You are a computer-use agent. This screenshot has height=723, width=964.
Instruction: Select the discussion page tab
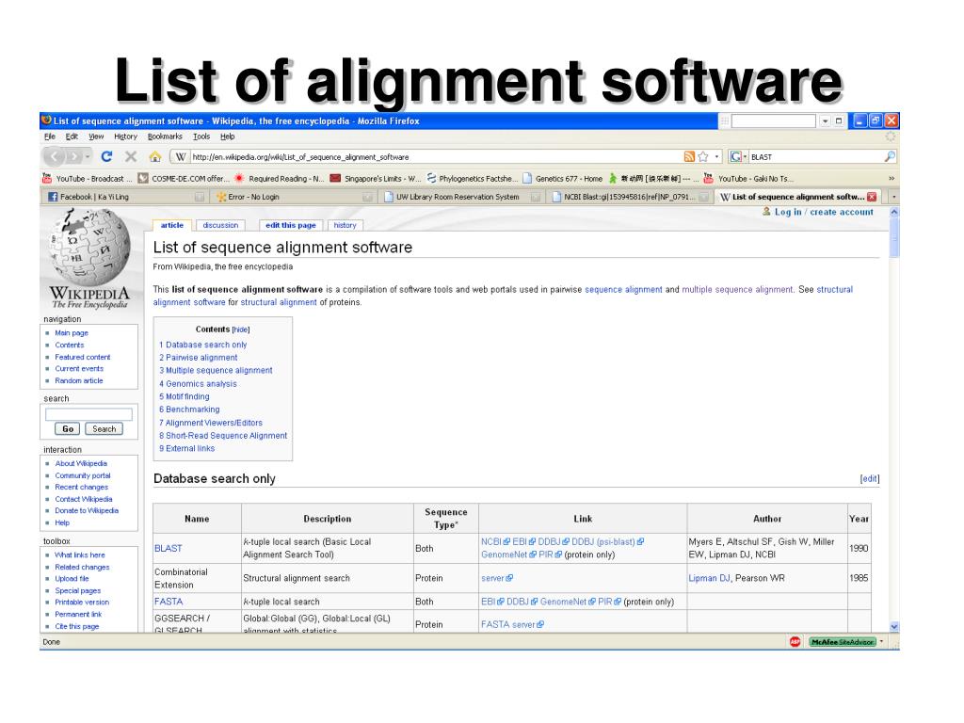(x=220, y=225)
